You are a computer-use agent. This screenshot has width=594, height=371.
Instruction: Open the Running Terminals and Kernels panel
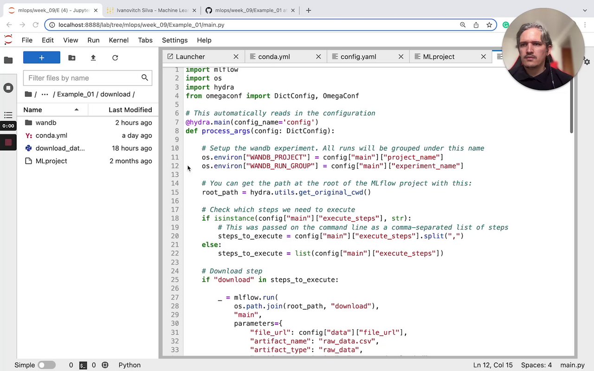(8, 88)
